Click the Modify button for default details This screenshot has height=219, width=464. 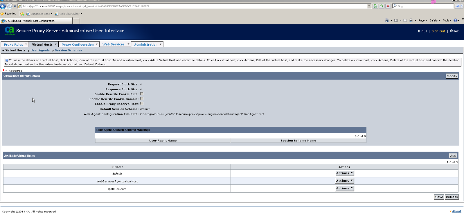pyautogui.click(x=452, y=76)
